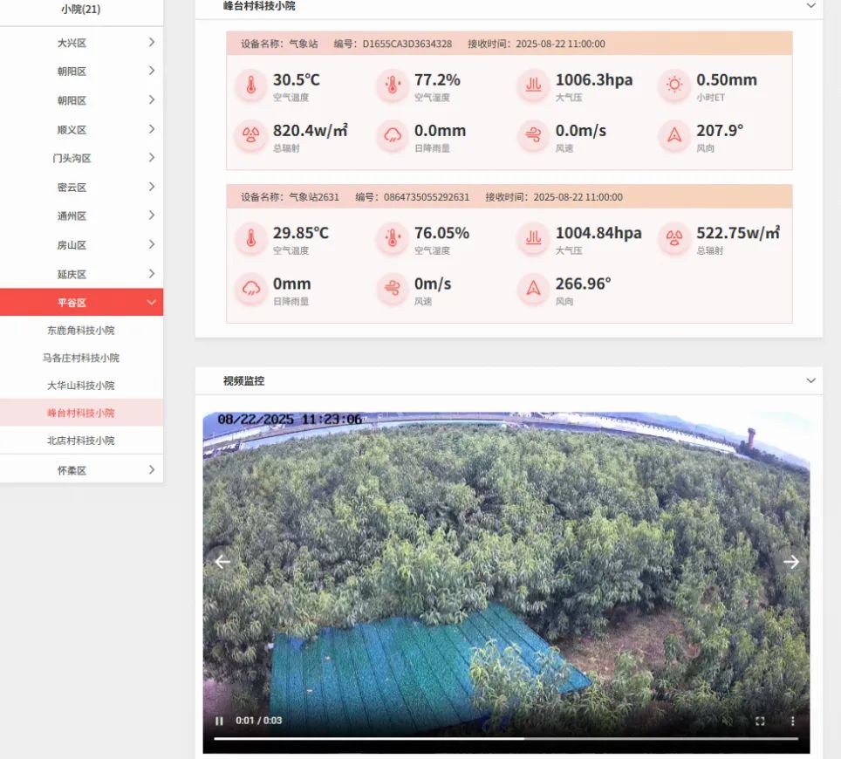Open the video's three-dot more options menu
The width and height of the screenshot is (841, 759).
792,721
